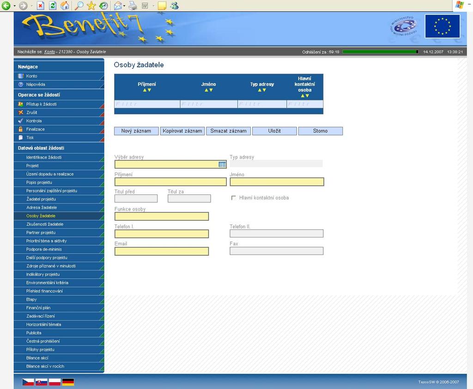Sort Jméno column ascending with up arrow

(206, 90)
